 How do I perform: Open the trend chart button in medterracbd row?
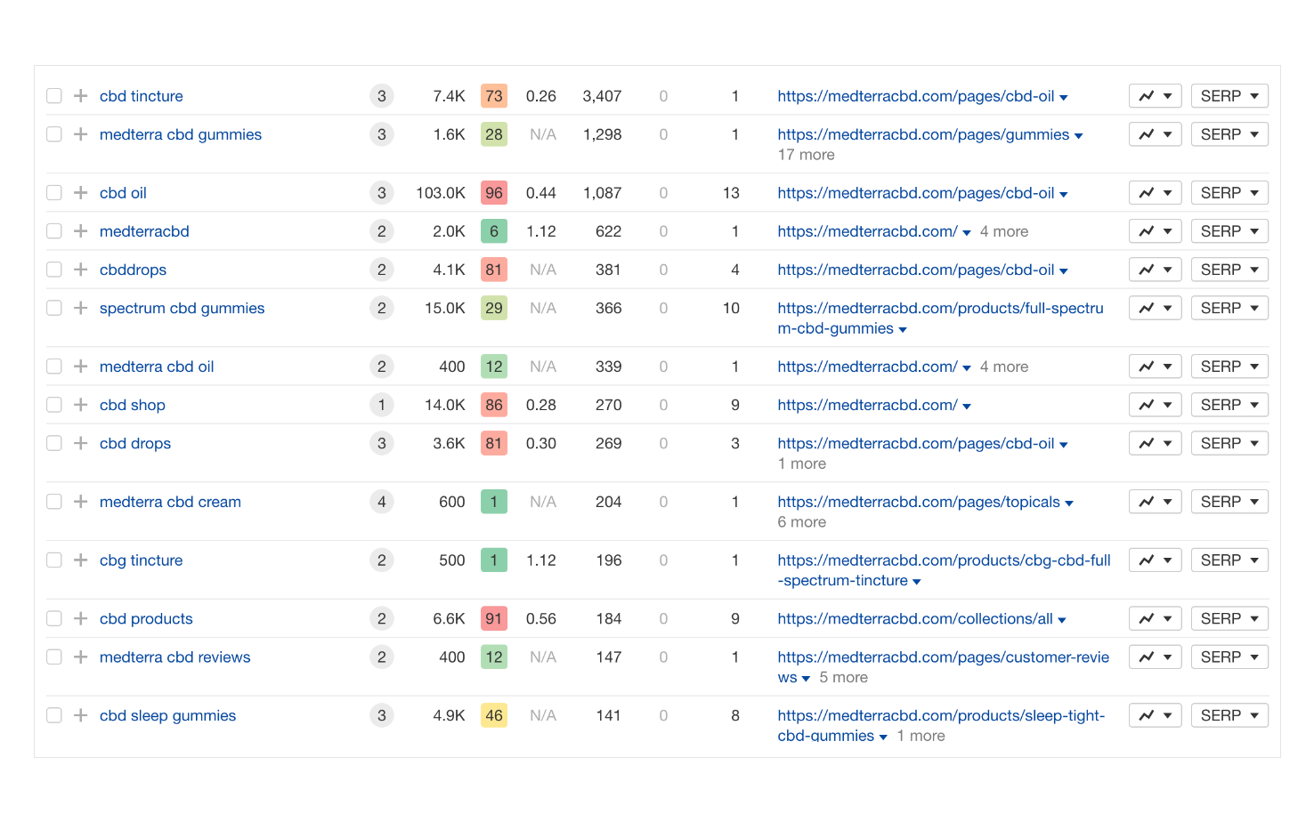coord(1156,231)
